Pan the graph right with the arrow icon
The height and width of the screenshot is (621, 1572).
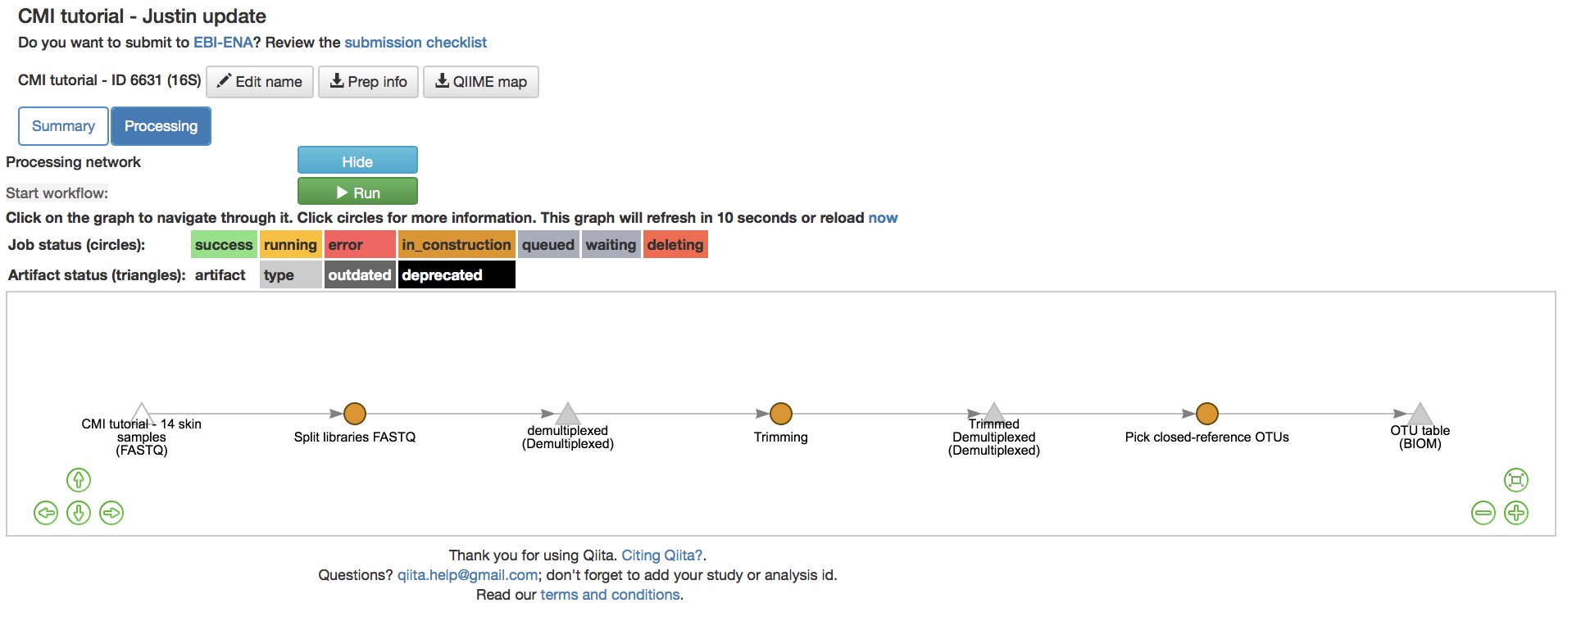(x=111, y=513)
